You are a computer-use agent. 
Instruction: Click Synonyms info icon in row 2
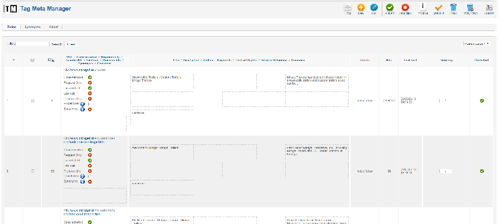pyautogui.click(x=82, y=182)
